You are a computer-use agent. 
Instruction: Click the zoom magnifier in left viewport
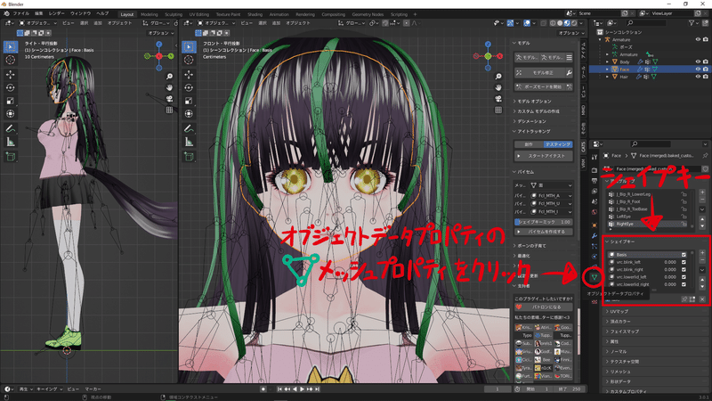(x=169, y=77)
